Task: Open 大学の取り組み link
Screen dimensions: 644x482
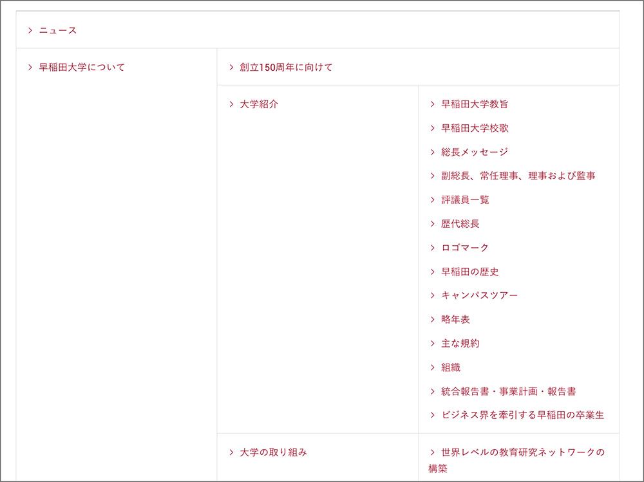Action: tap(274, 452)
